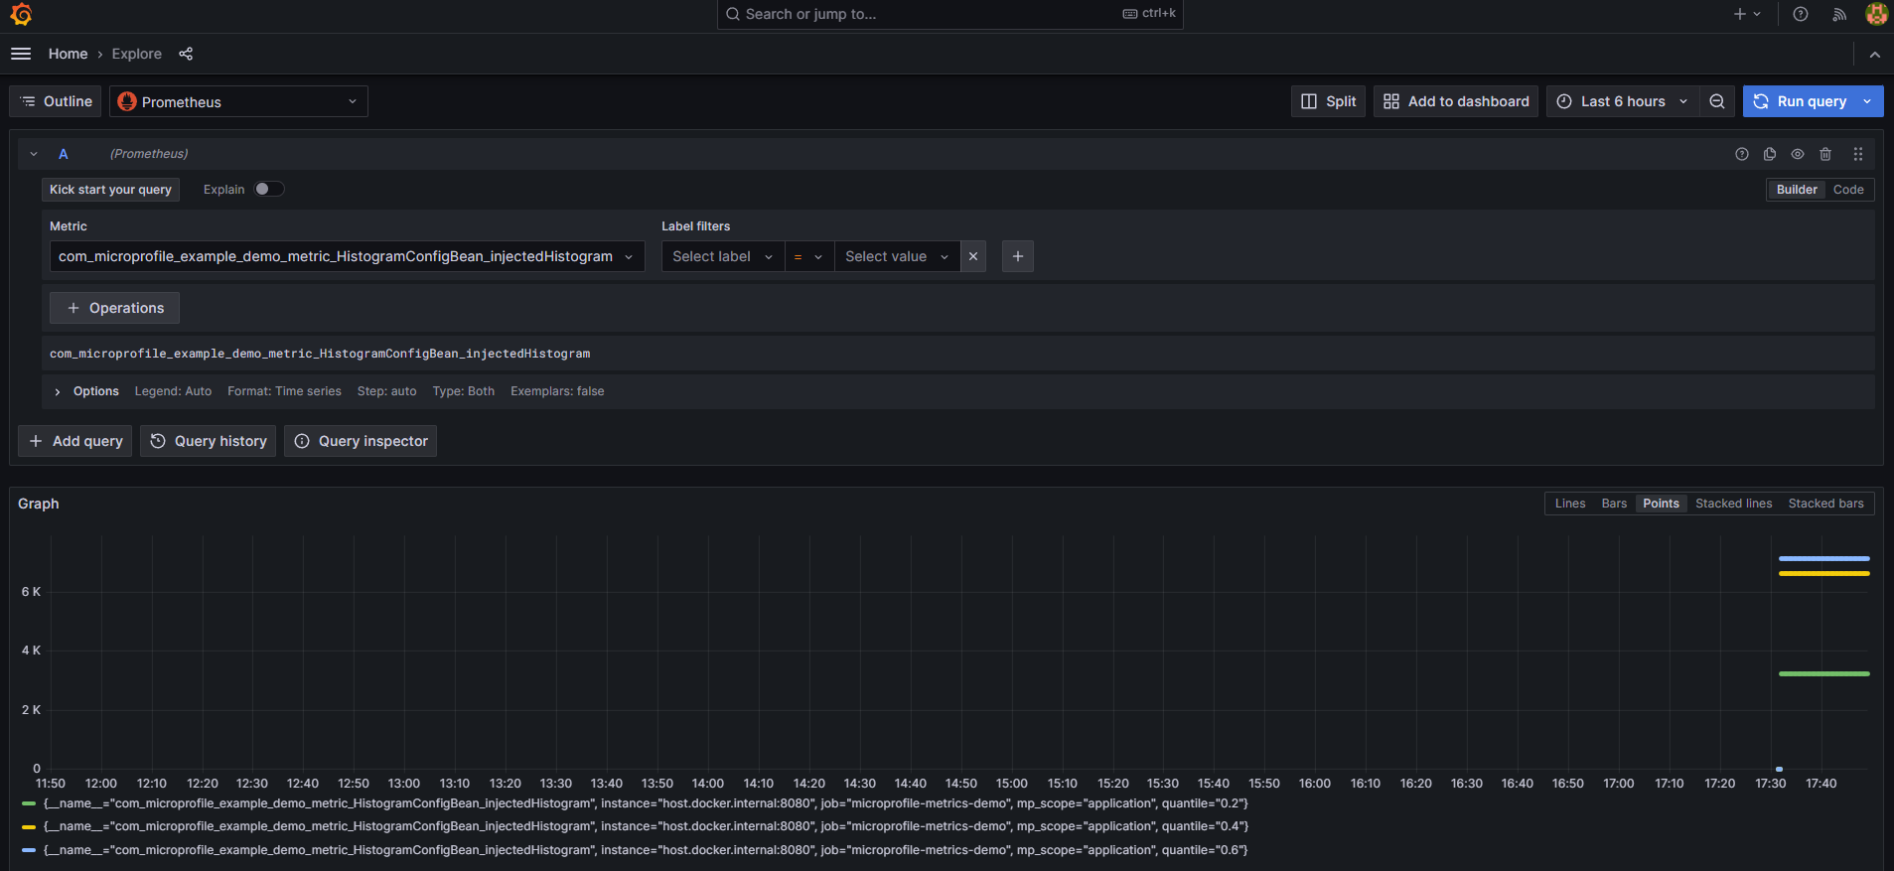Open the Query inspector
Viewport: 1894px width, 871px height.
coord(361,441)
